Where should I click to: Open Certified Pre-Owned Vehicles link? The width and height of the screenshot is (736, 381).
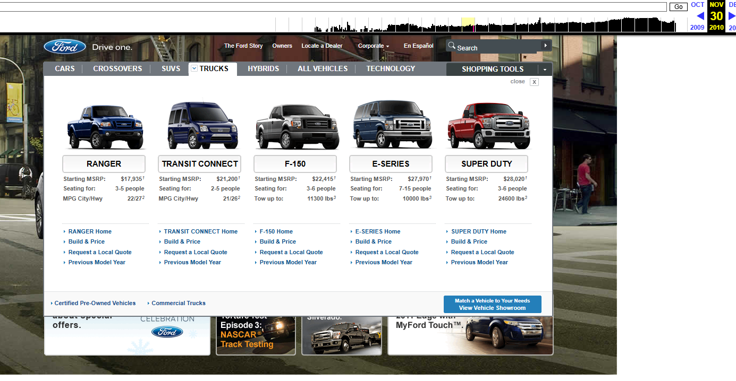point(95,303)
